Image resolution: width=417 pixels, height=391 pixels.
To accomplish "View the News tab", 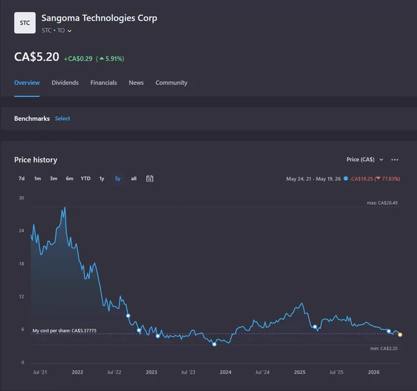I will click(136, 83).
